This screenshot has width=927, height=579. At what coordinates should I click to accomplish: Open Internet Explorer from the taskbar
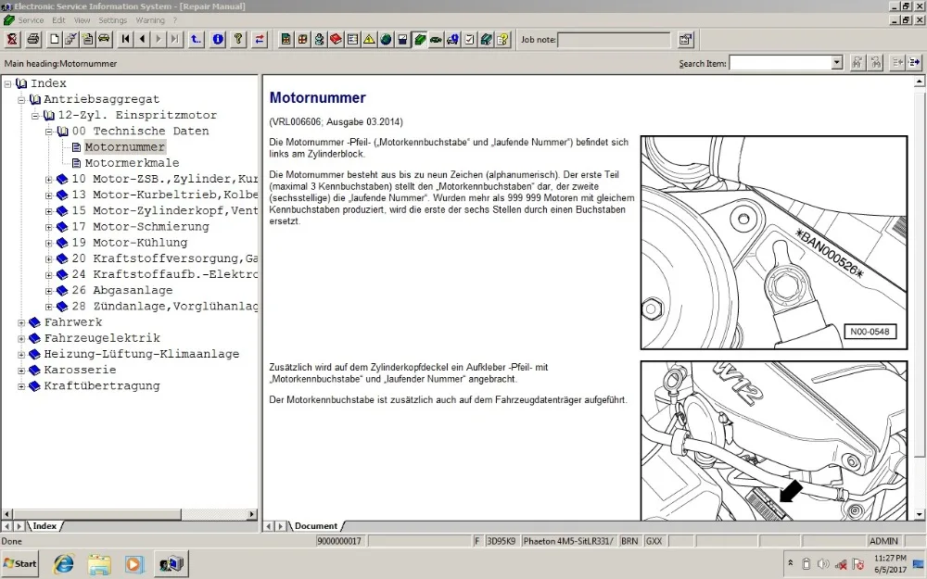[64, 563]
